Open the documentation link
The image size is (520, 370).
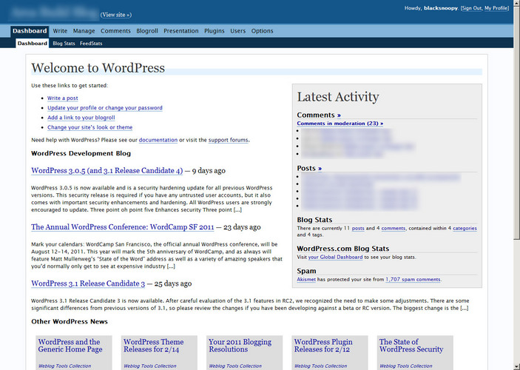pos(158,140)
